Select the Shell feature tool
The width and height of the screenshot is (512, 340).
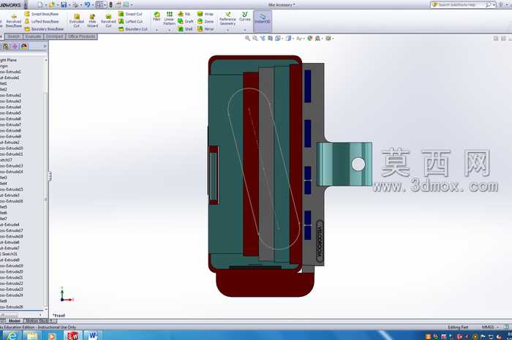coord(185,29)
